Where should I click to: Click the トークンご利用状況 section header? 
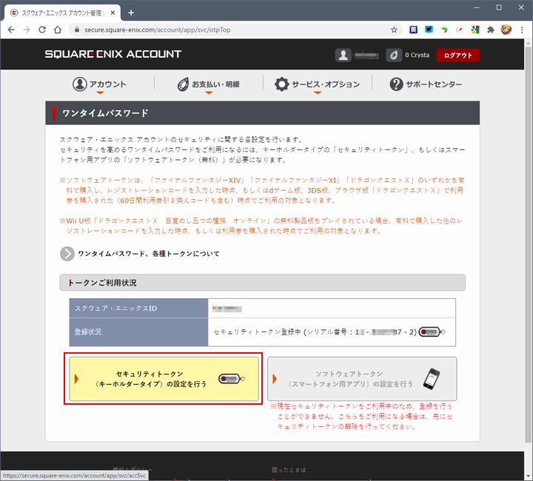(x=262, y=283)
